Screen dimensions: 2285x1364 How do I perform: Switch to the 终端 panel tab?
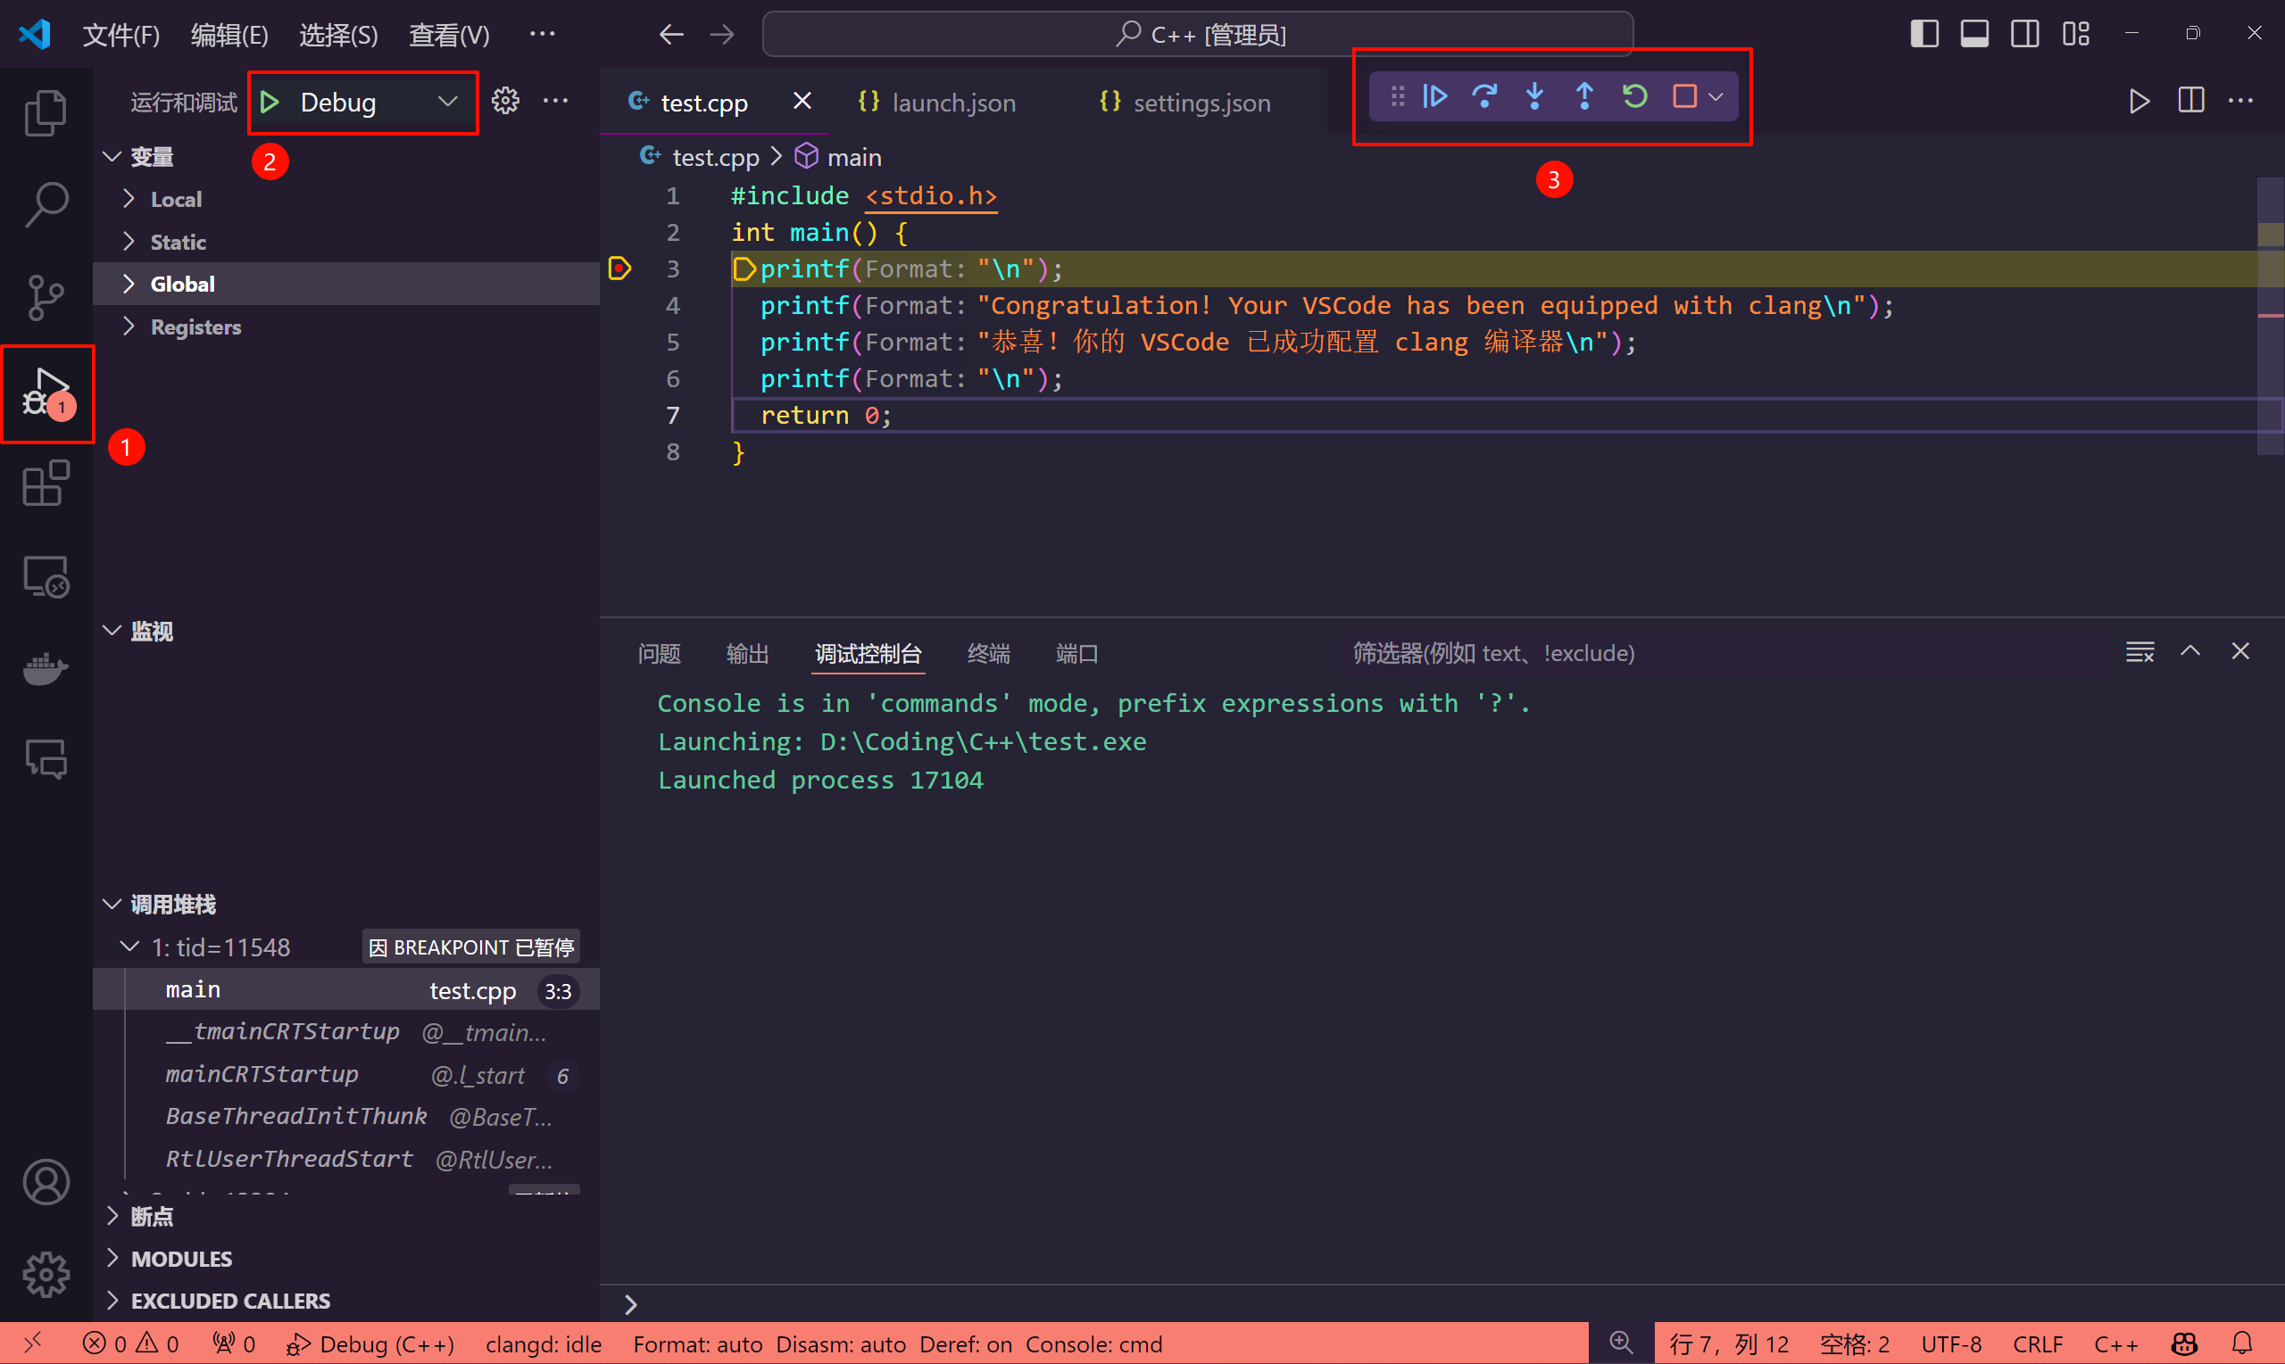(988, 654)
